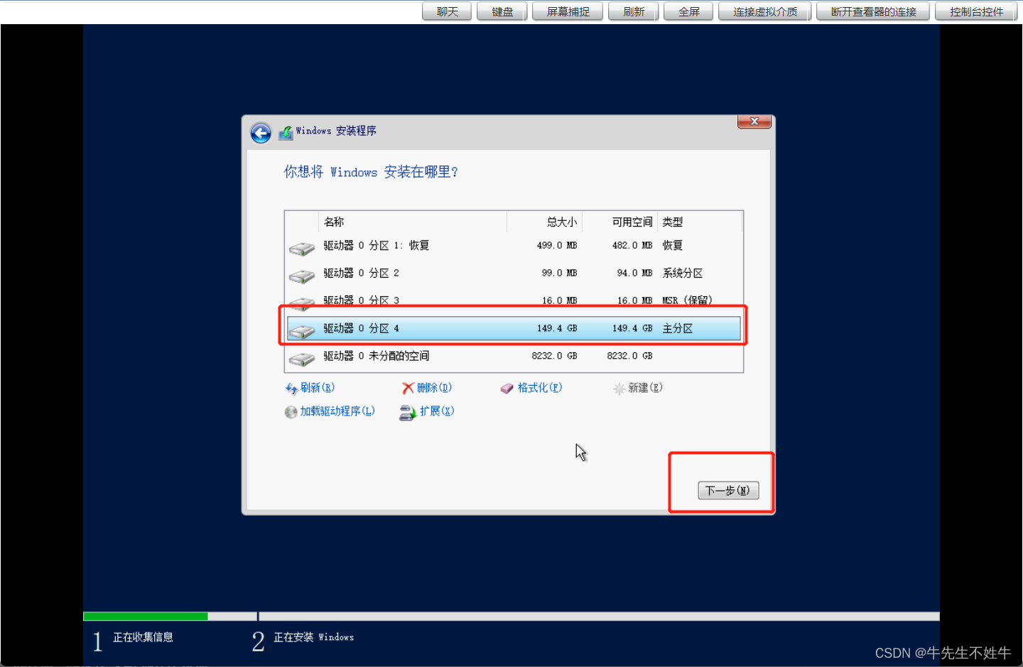Screen dimensions: 1023x667
Task: Open the 键盘 menu in the viewer toolbar
Action: click(x=502, y=11)
